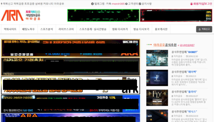Click the 공식추천업체 "페이백" title link

click(x=184, y=72)
